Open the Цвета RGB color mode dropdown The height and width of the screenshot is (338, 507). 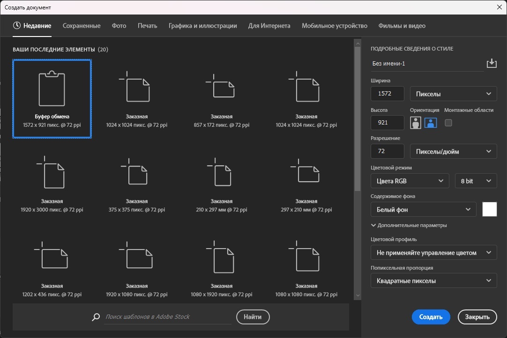point(410,181)
